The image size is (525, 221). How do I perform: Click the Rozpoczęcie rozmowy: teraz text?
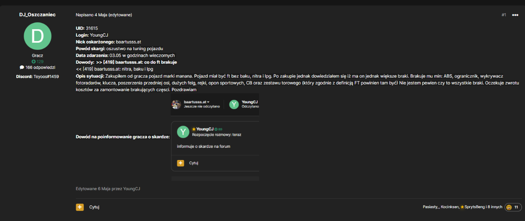click(217, 135)
